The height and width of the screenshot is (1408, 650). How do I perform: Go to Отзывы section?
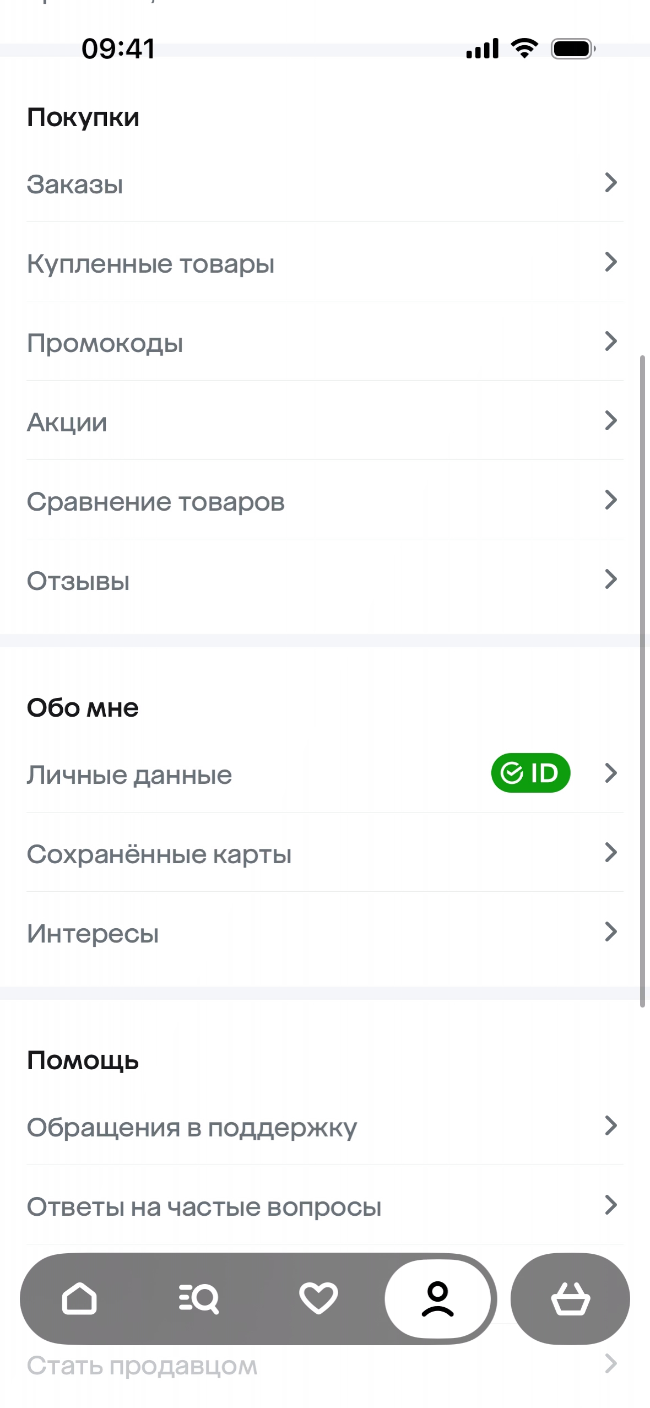pyautogui.click(x=78, y=581)
